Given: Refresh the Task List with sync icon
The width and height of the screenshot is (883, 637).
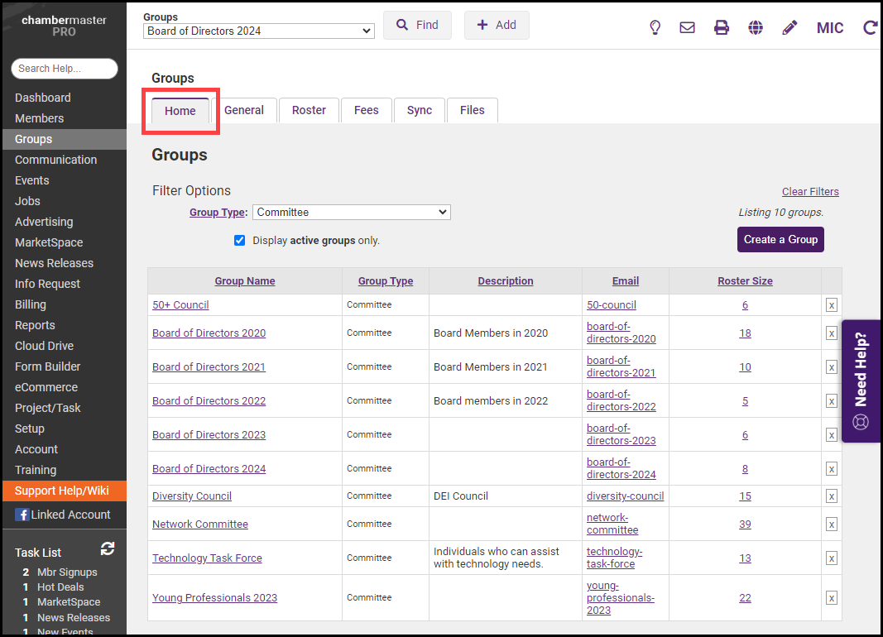Looking at the screenshot, I should (108, 548).
